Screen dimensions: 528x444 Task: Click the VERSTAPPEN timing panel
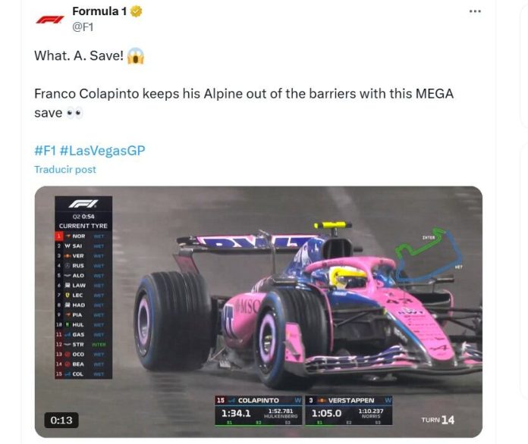pyautogui.click(x=348, y=411)
